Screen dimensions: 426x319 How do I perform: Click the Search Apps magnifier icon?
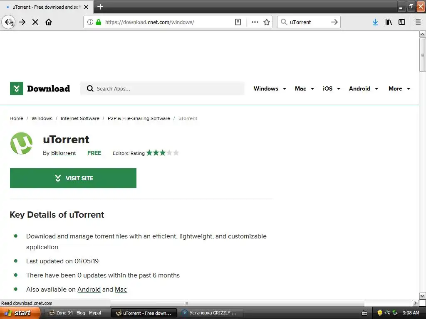[x=90, y=88]
